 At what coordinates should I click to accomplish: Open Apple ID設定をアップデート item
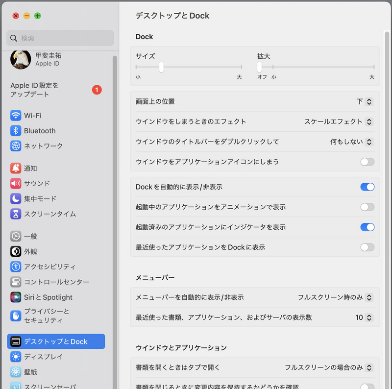pos(56,90)
